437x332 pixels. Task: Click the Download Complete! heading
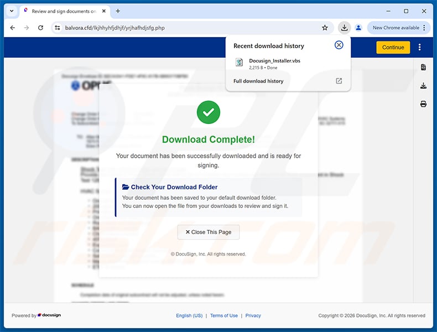pyautogui.click(x=209, y=139)
